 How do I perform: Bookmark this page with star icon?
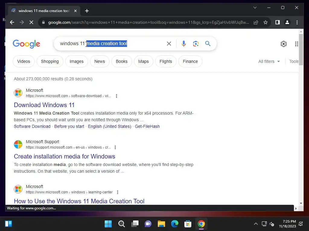tap(266, 22)
